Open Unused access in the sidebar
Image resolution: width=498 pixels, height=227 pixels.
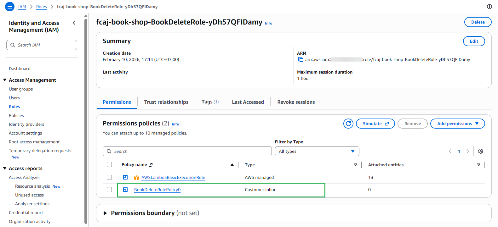30,195
